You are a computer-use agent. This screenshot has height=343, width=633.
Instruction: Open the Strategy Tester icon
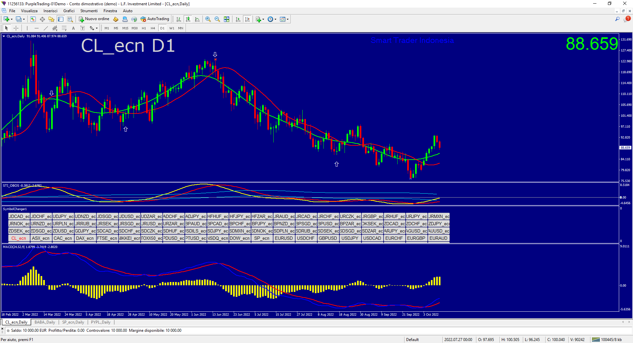(70, 19)
